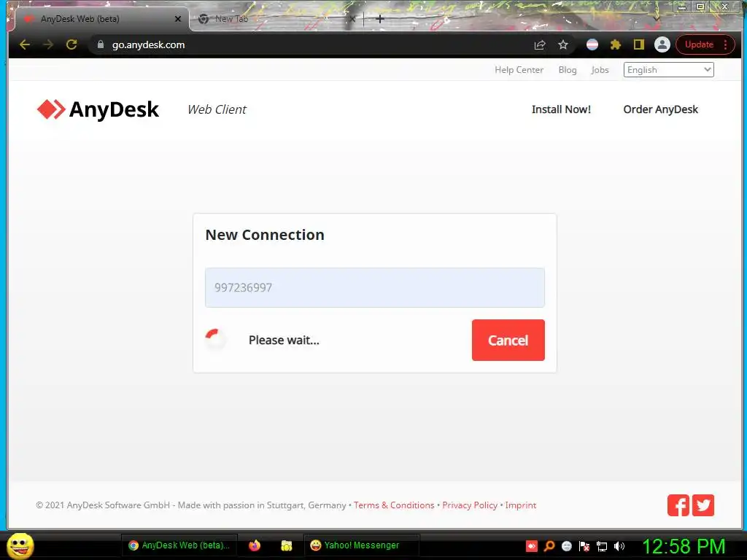Image resolution: width=747 pixels, height=560 pixels.
Task: Click the Chrome Update button
Action: pos(699,44)
